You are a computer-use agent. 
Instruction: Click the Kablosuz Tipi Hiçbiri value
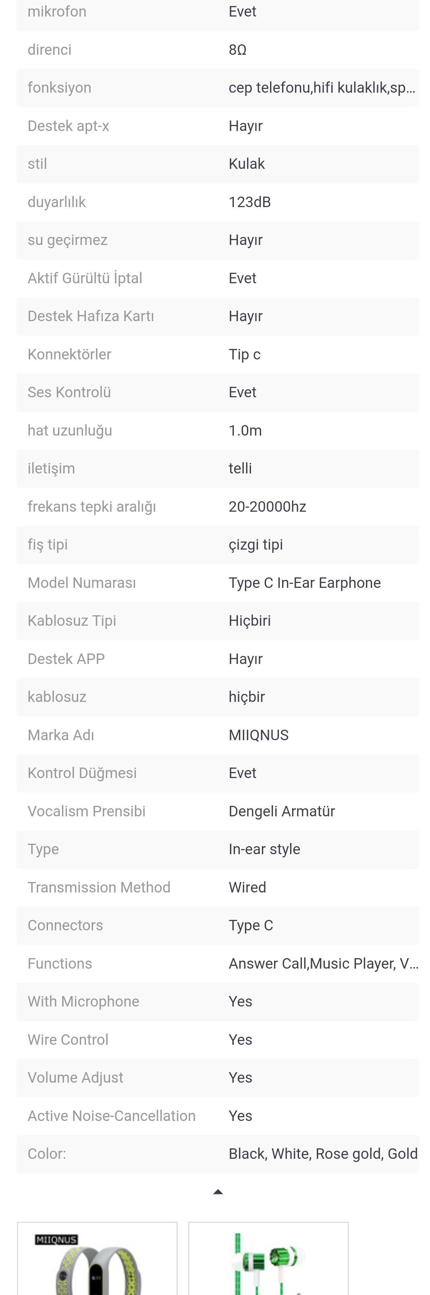coord(249,621)
